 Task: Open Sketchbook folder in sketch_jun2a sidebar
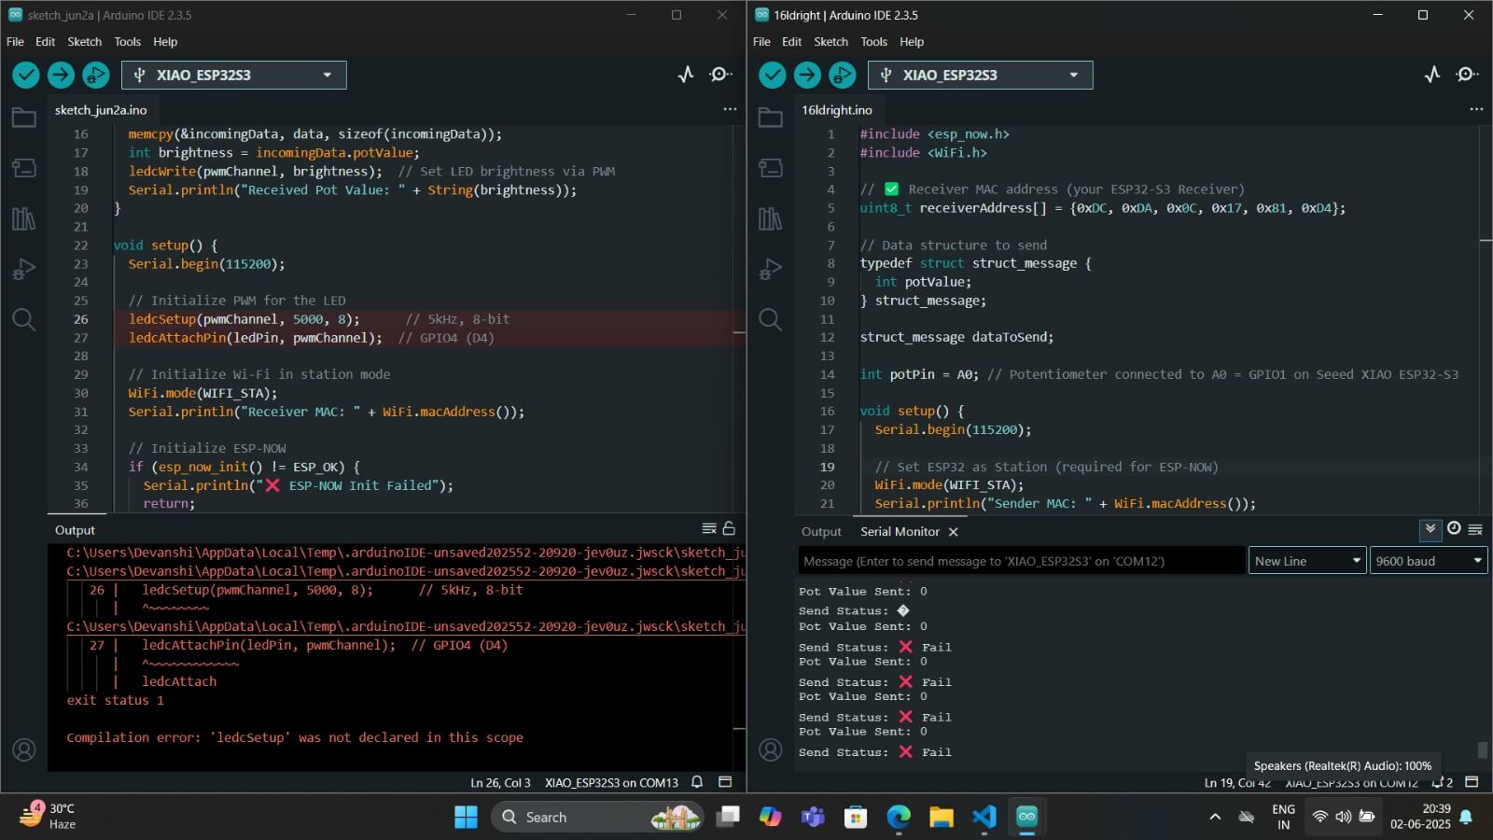coord(24,118)
